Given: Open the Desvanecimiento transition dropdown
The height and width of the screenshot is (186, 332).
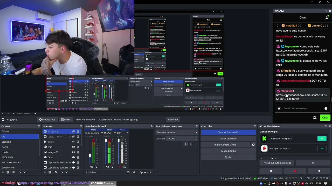Looking at the screenshot, I should tap(177, 132).
